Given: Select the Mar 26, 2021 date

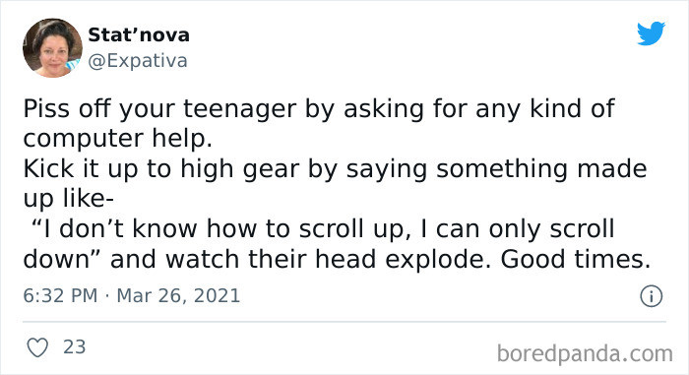Looking at the screenshot, I should pyautogui.click(x=178, y=295).
